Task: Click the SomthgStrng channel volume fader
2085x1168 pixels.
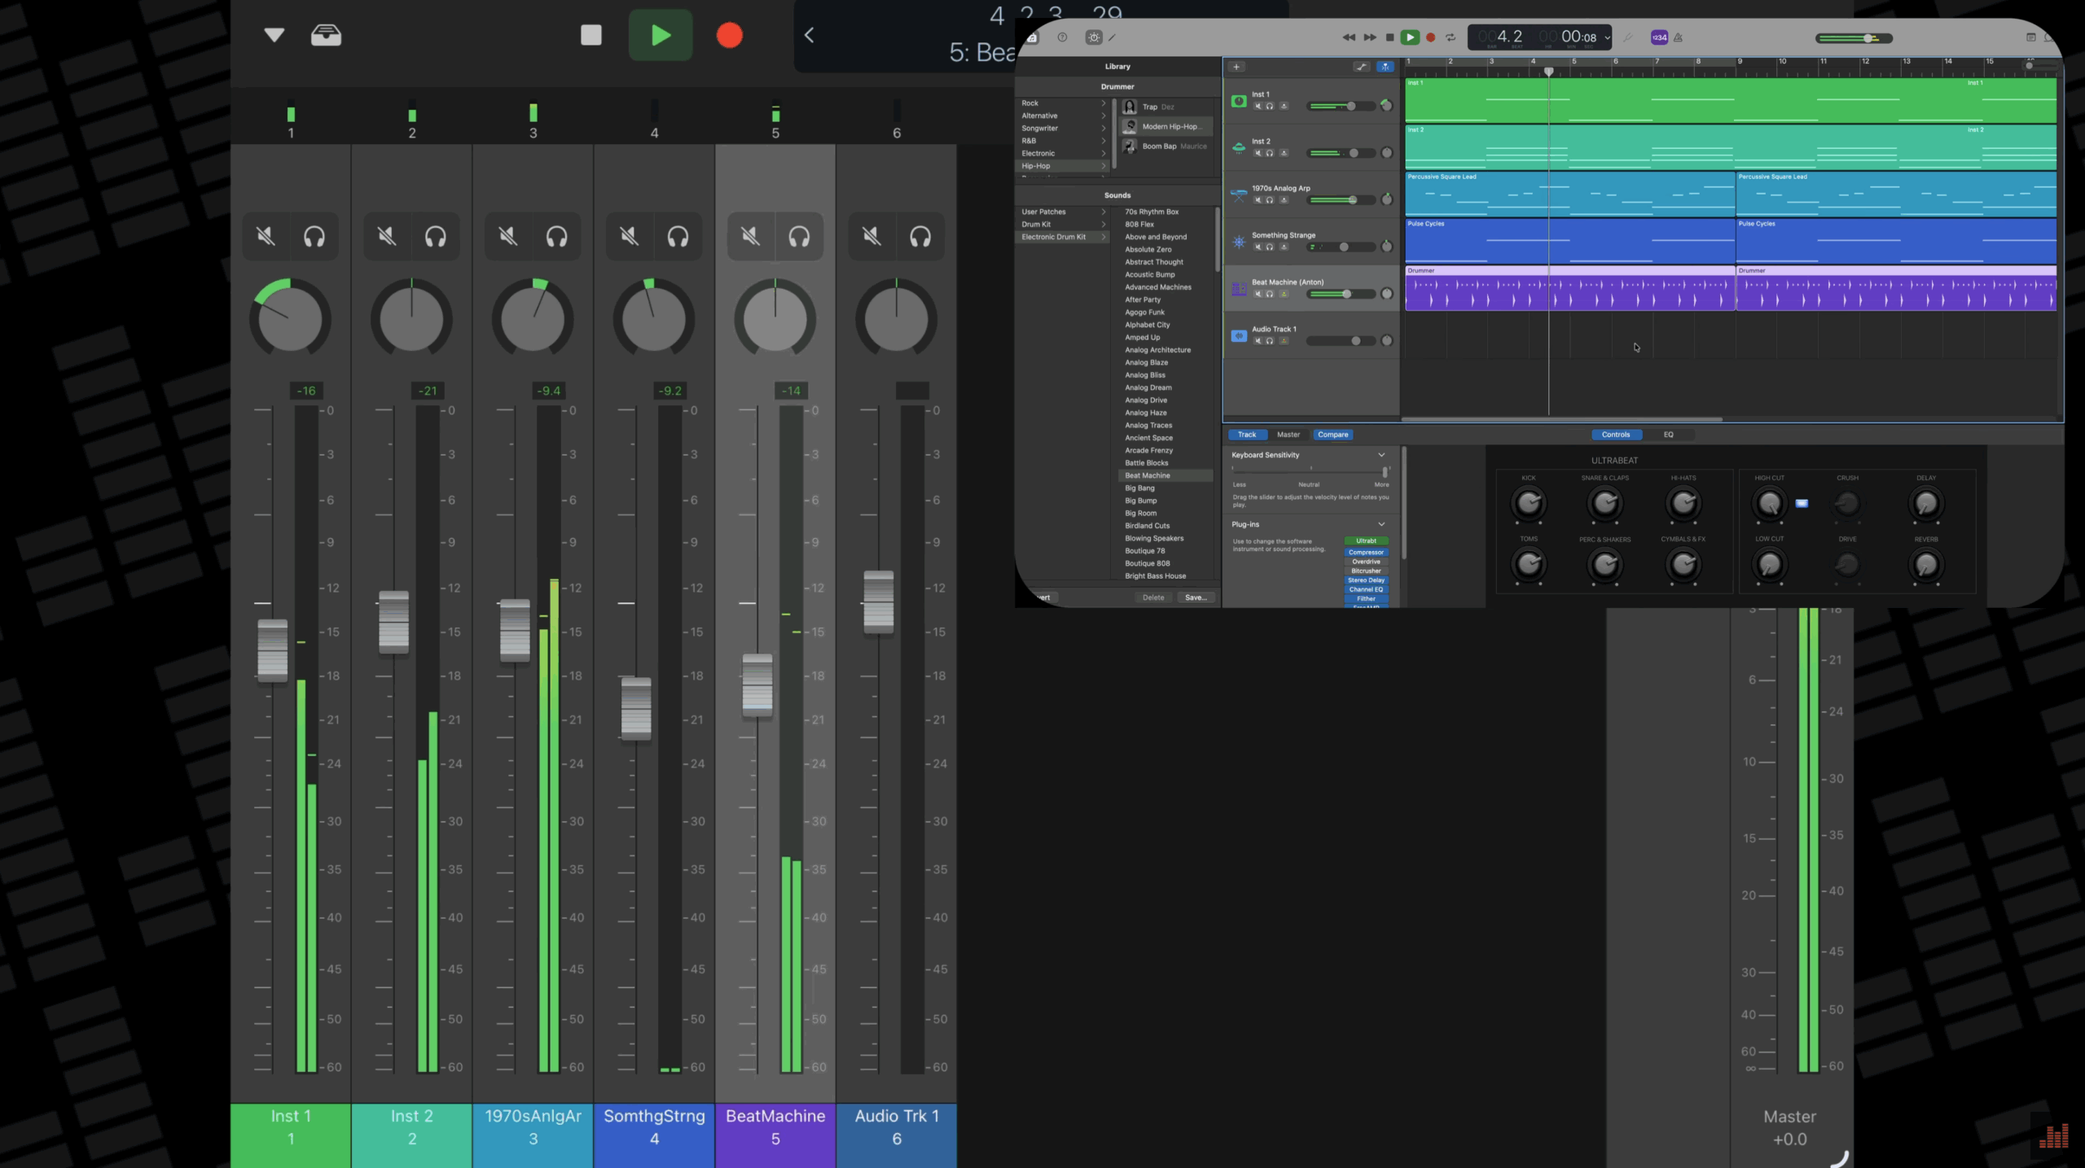Action: (636, 707)
